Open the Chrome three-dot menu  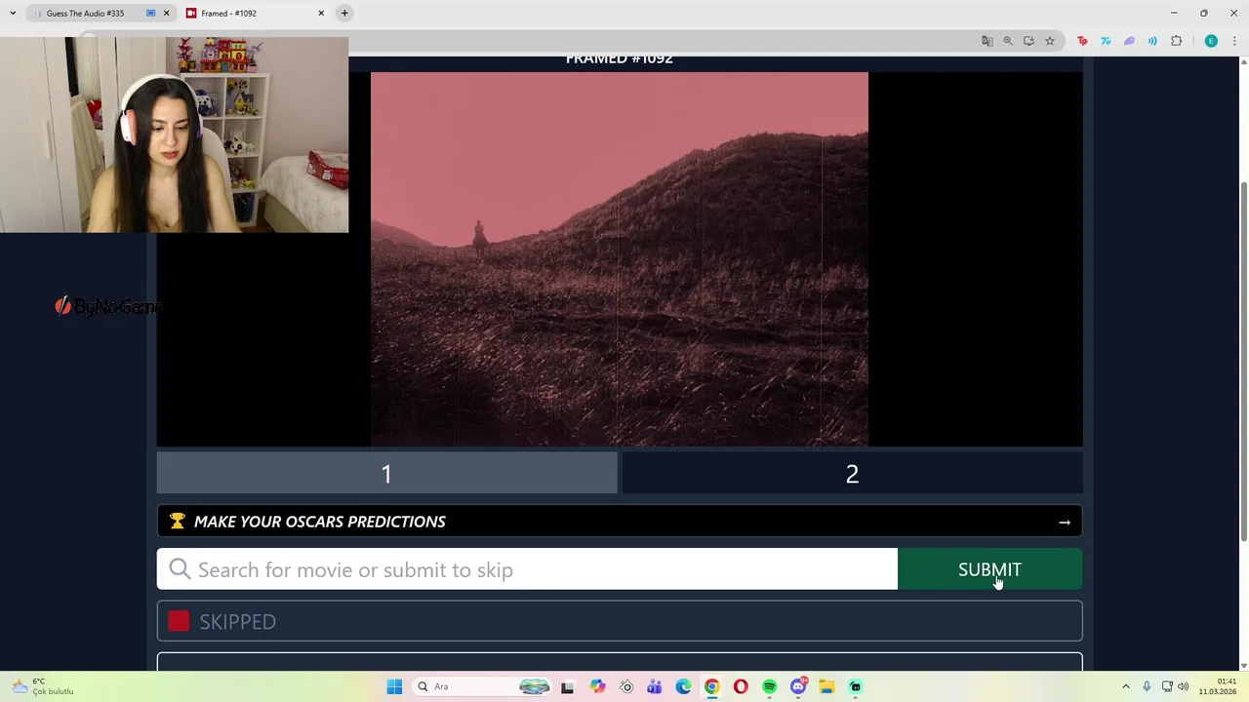coord(1234,41)
